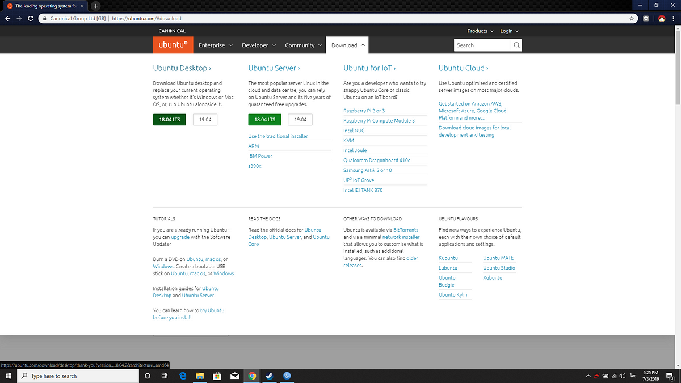Click the KVM link
The width and height of the screenshot is (681, 383).
point(349,140)
